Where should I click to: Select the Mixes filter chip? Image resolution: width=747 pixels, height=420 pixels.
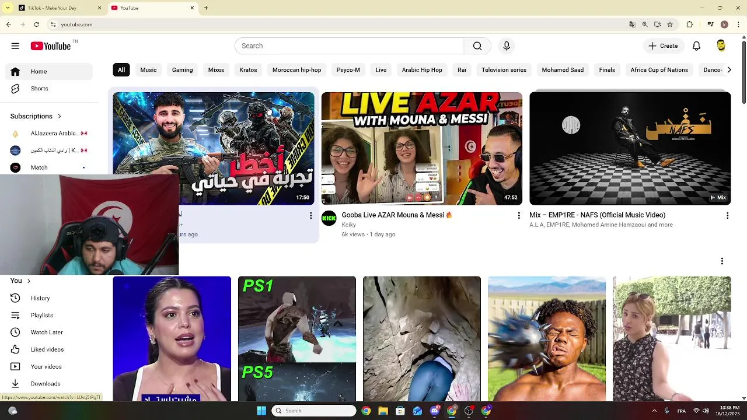click(x=216, y=70)
